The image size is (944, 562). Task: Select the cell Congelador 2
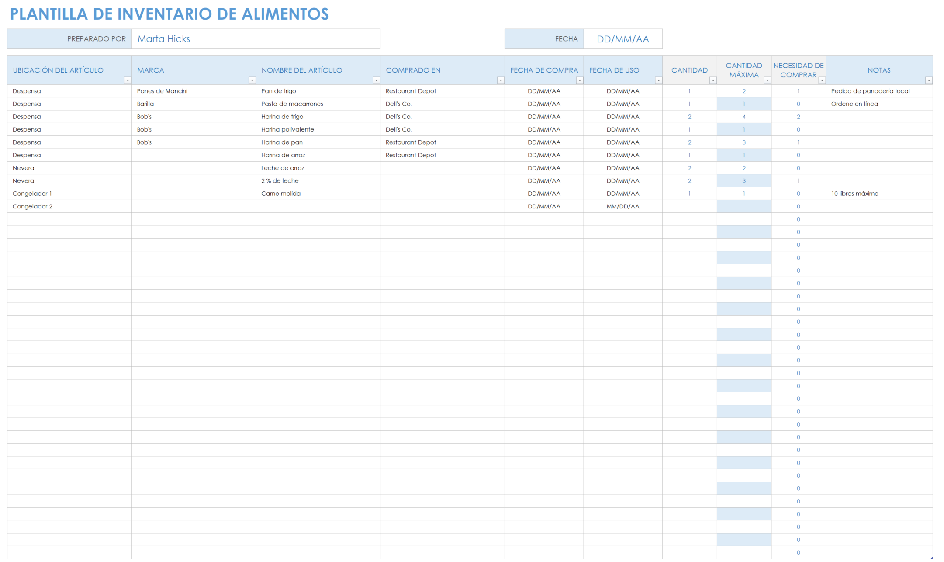(x=69, y=206)
